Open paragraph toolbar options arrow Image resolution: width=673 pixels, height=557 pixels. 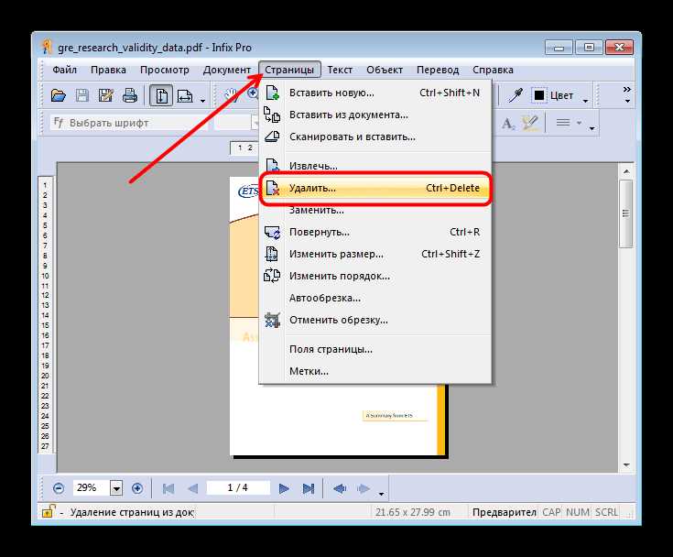tap(592, 128)
